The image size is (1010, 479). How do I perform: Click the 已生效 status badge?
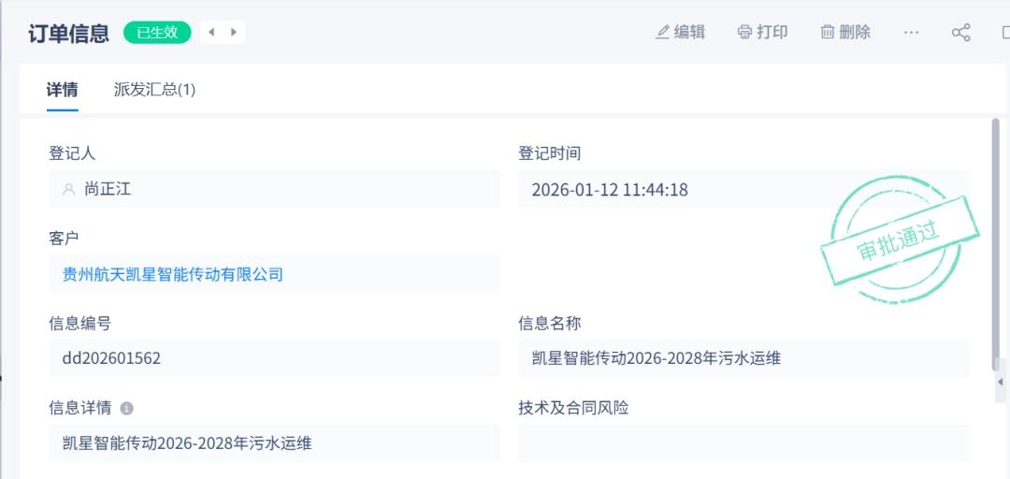point(157,33)
